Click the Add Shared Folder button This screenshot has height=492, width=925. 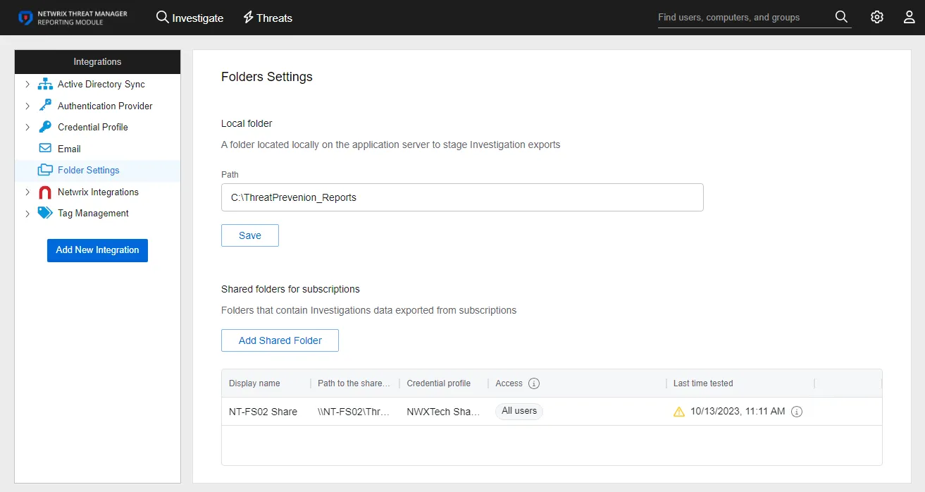click(280, 340)
